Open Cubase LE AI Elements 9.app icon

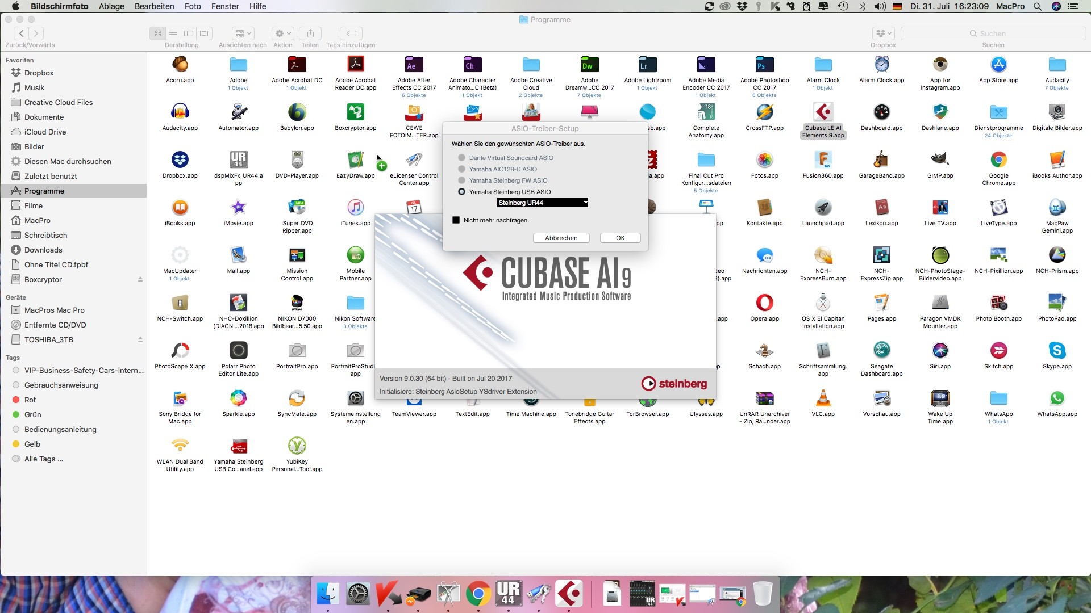point(823,112)
